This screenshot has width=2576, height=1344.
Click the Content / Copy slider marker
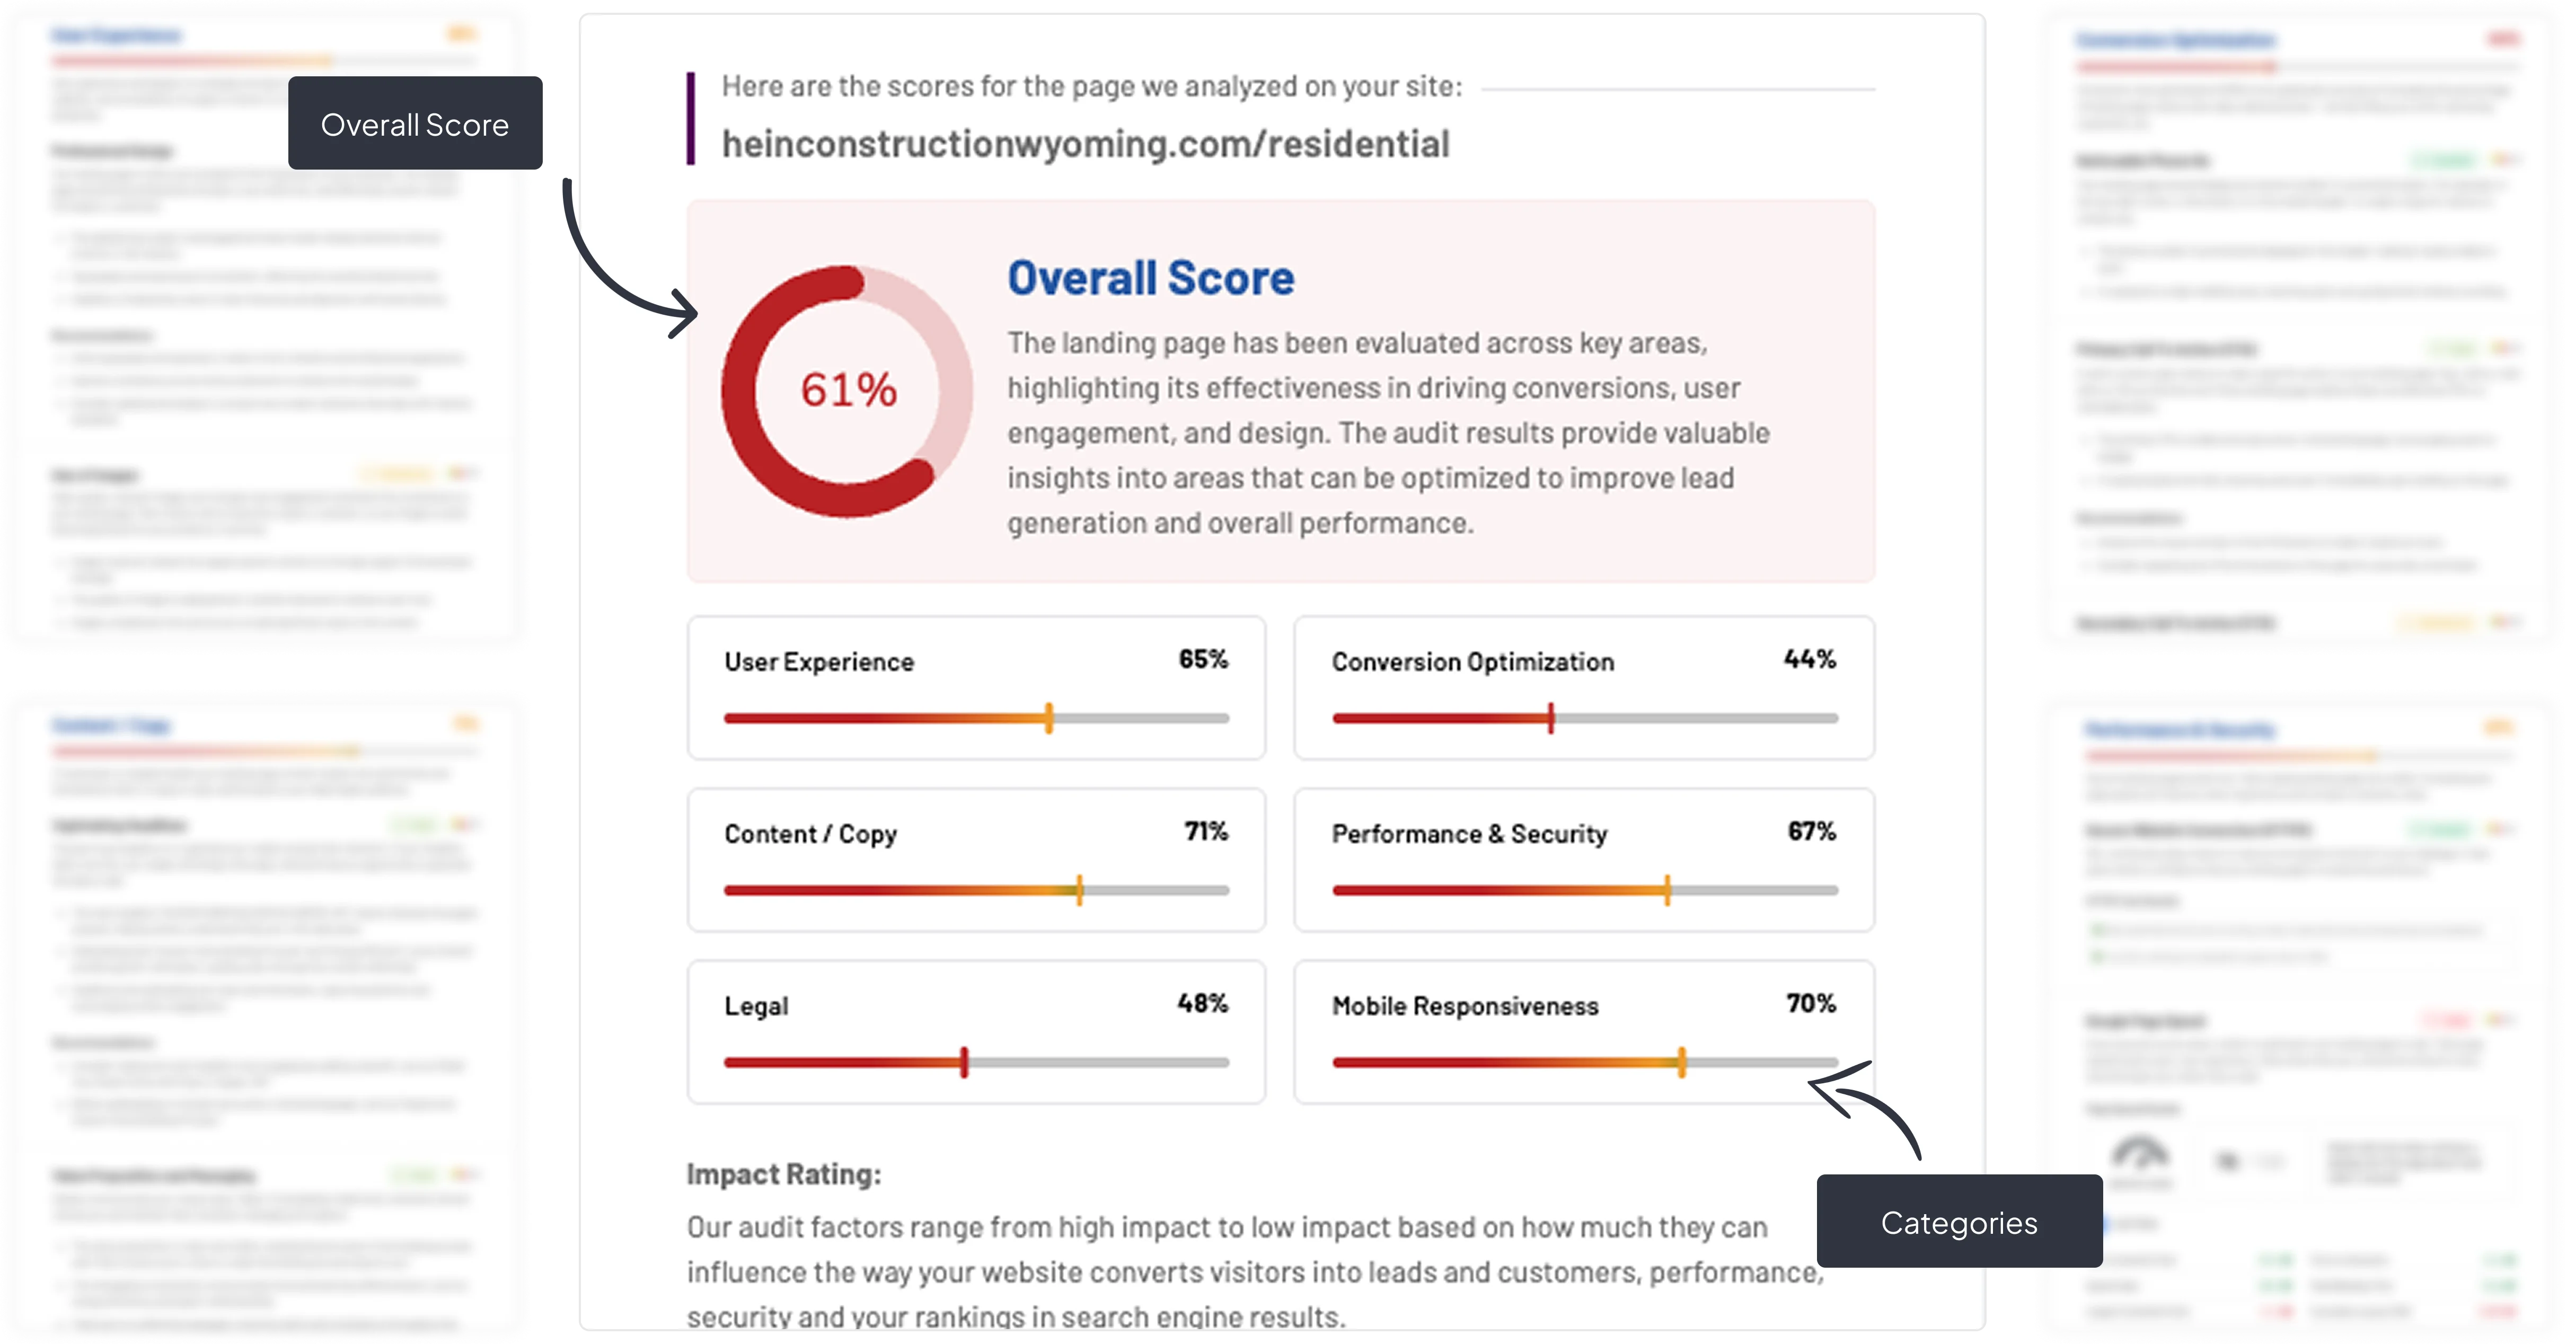pos(1079,890)
